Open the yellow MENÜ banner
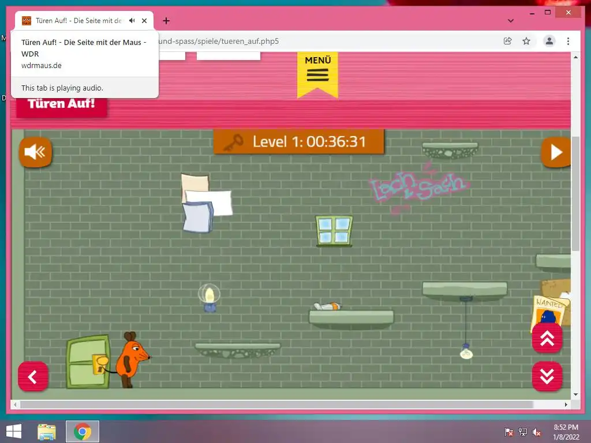 (x=318, y=74)
